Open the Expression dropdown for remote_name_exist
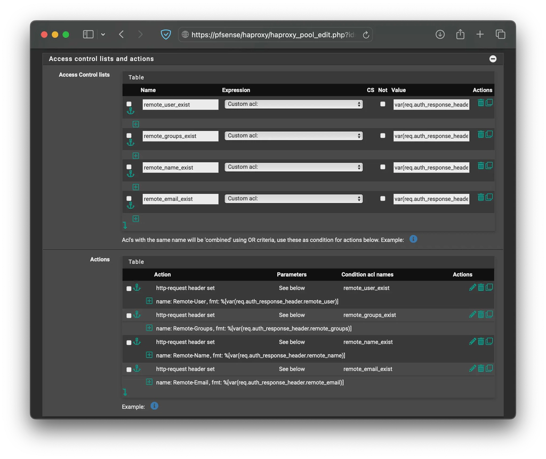 293,167
